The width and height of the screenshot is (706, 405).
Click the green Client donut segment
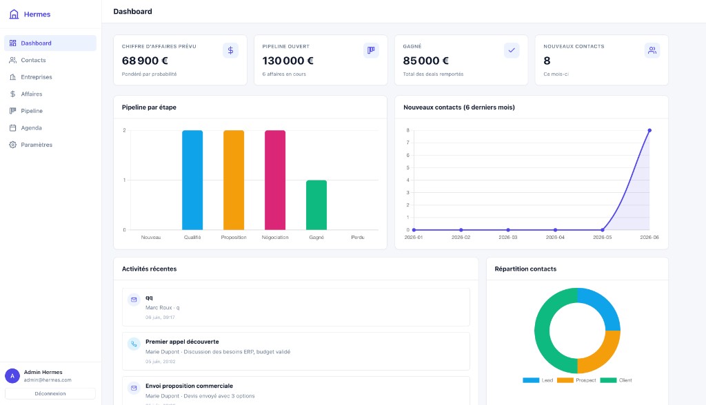pos(543,331)
